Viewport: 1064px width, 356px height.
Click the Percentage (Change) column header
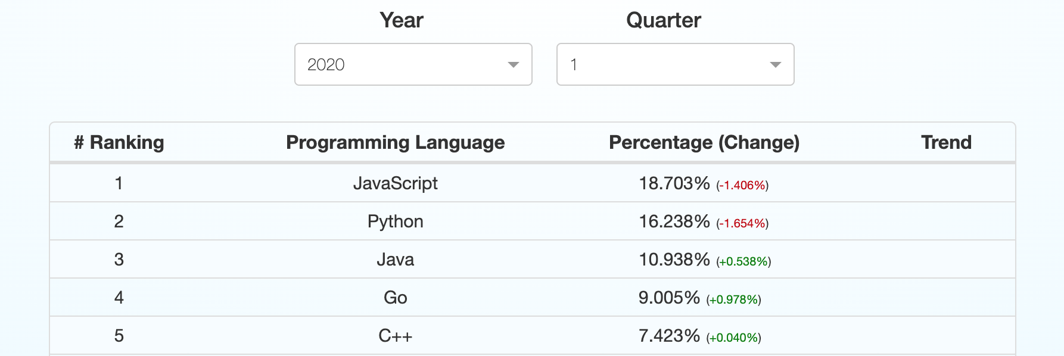click(x=704, y=142)
